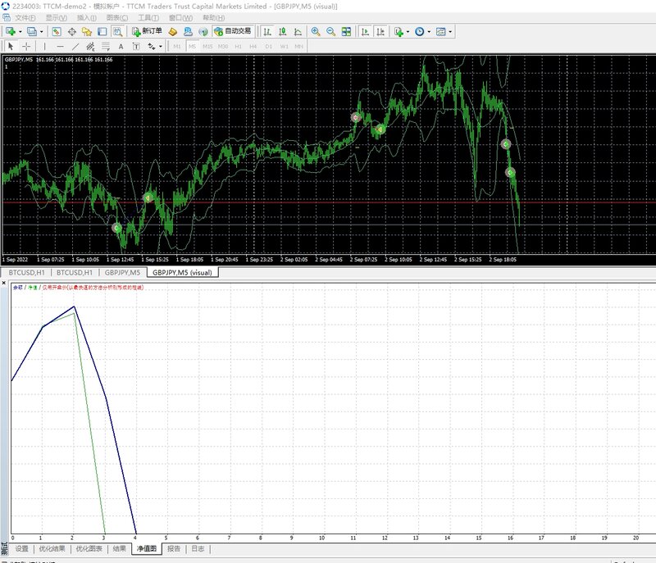Expand the new chart dropdown arrow
This screenshot has width=656, height=563.
(x=20, y=32)
